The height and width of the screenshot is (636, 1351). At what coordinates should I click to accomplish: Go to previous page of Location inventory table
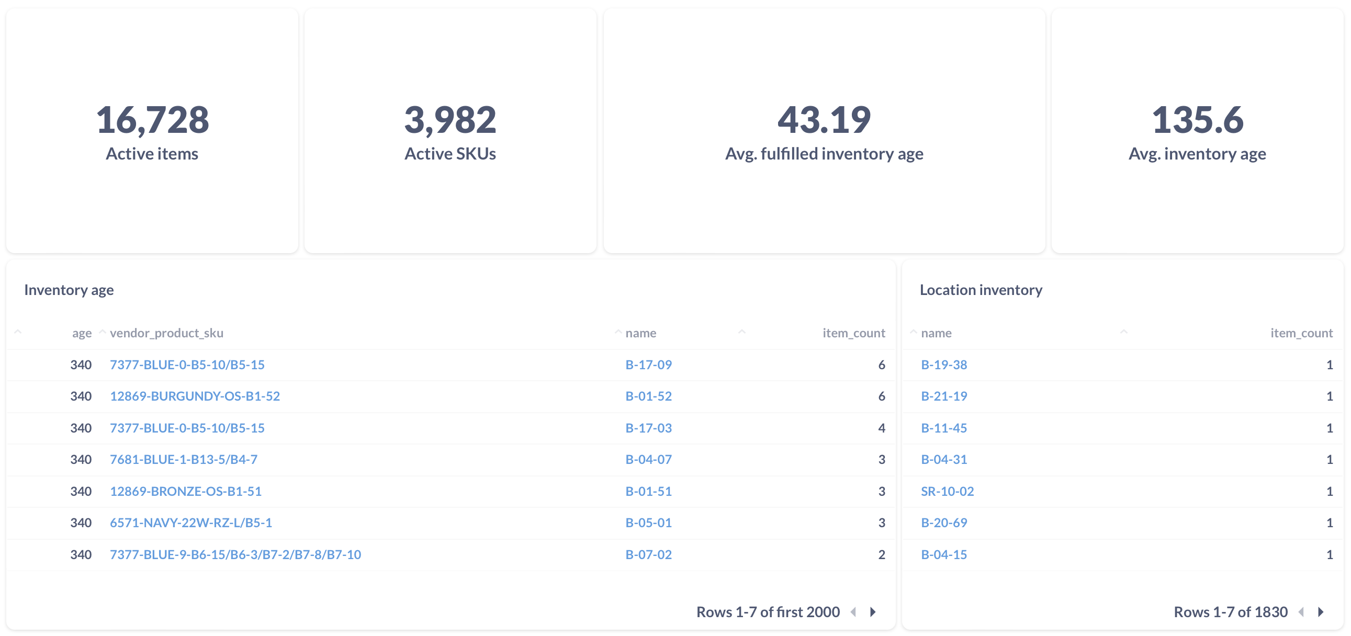click(1301, 612)
